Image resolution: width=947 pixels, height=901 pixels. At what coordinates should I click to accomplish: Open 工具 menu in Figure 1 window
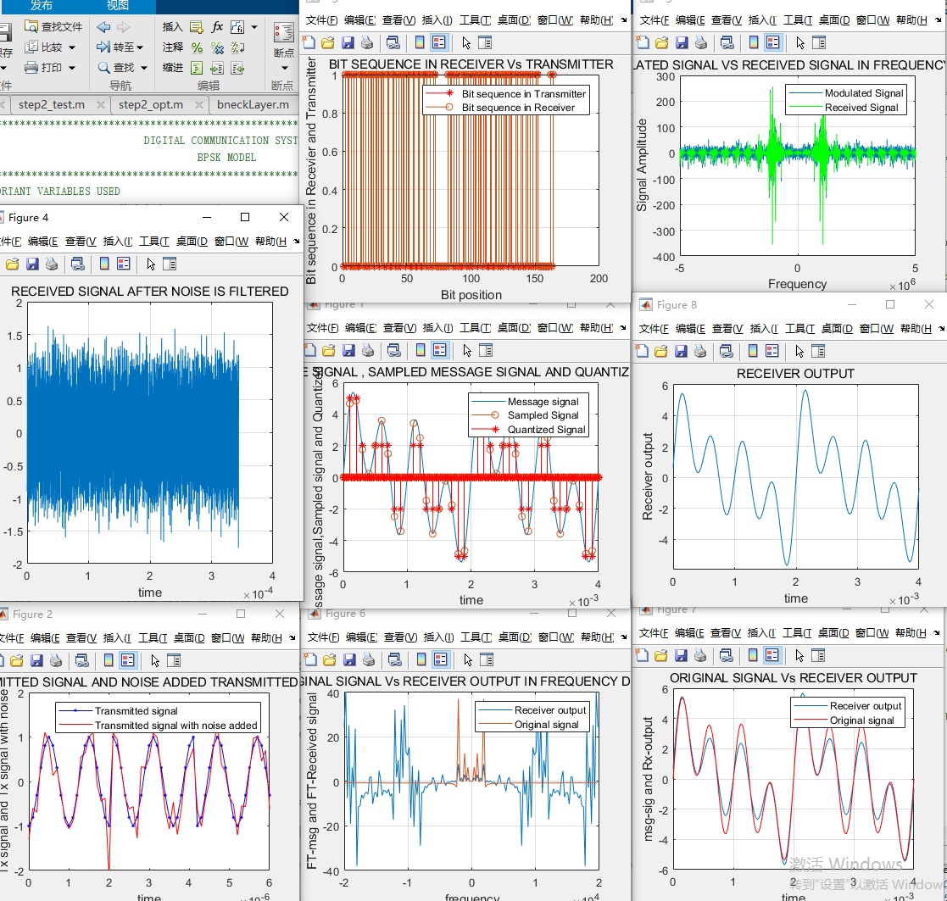click(476, 328)
